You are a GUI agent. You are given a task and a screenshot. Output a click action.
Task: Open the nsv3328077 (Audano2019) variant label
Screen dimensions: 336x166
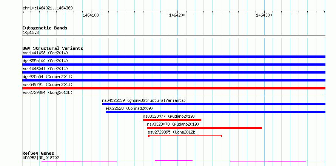pos(169,116)
